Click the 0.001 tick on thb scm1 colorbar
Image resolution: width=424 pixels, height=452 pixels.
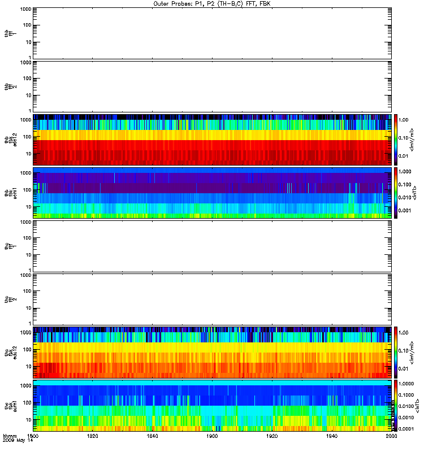click(x=405, y=210)
